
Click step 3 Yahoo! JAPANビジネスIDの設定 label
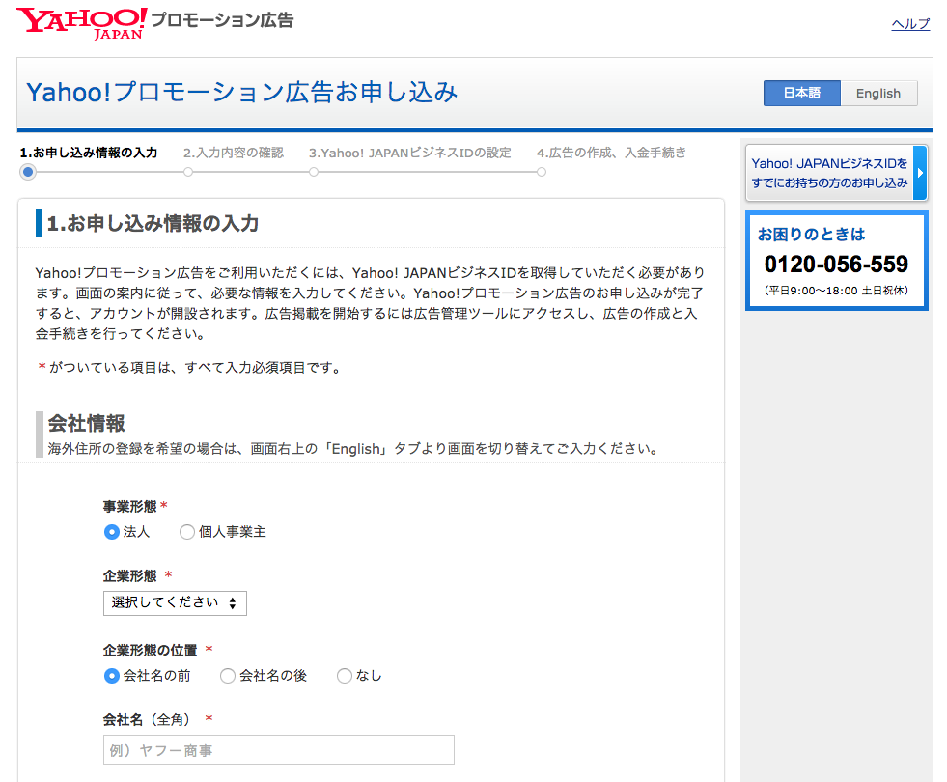pos(409,153)
